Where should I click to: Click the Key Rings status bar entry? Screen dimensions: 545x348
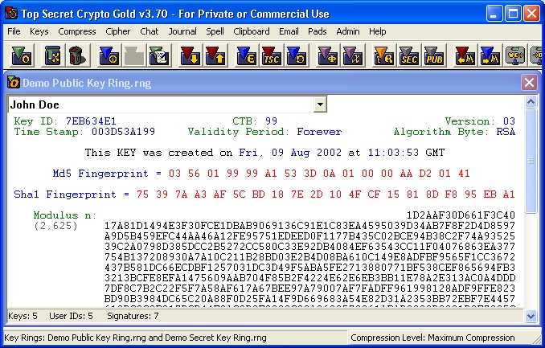tap(135, 338)
